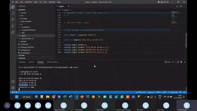Screen dimensions: 197x111
Task: Unfold collapsed code at line 111
Action: click(62, 30)
